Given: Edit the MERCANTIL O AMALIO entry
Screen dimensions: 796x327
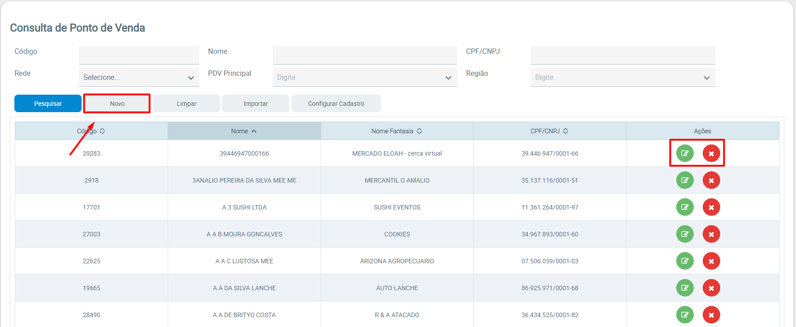Looking at the screenshot, I should [684, 180].
